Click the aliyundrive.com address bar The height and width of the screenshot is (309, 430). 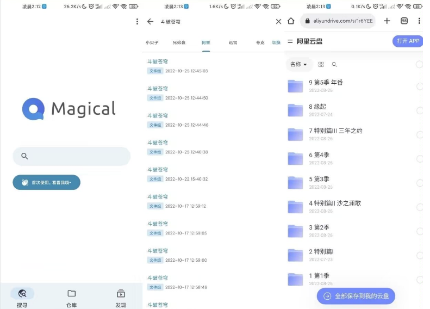338,21
